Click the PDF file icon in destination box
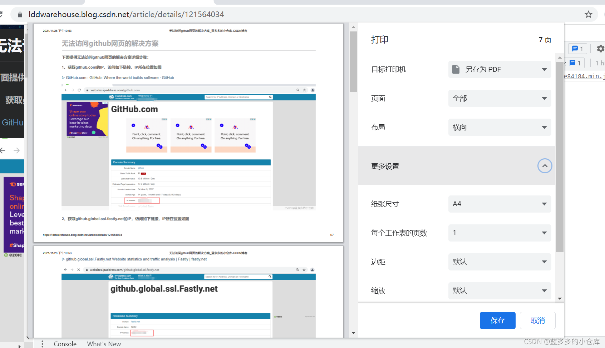This screenshot has width=605, height=348. [x=456, y=69]
